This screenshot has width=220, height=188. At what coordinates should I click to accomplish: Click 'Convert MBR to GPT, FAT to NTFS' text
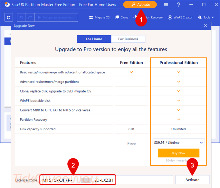pyautogui.click(x=55, y=110)
